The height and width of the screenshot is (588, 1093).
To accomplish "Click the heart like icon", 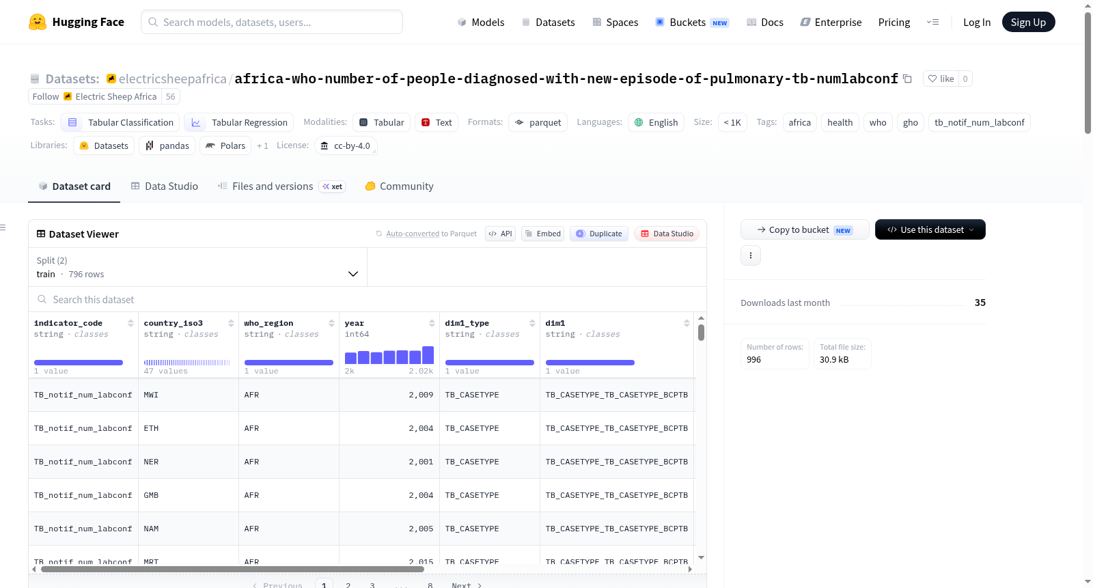I will click(932, 79).
